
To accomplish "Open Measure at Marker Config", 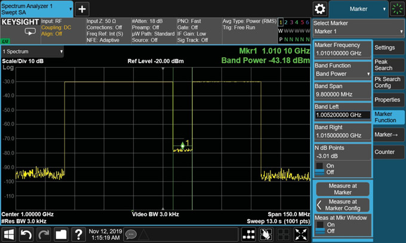I will (x=342, y=204).
